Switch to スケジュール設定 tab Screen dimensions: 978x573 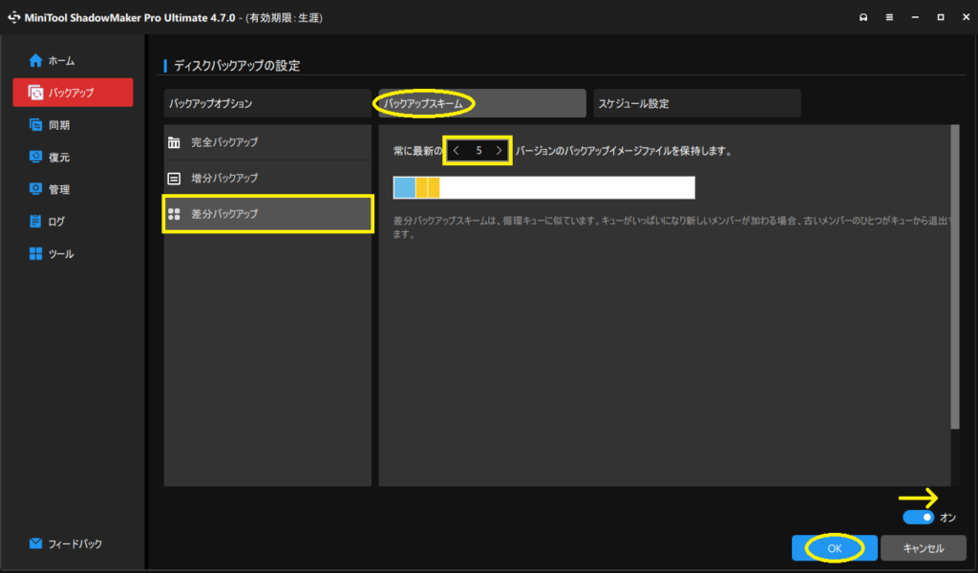pos(697,103)
